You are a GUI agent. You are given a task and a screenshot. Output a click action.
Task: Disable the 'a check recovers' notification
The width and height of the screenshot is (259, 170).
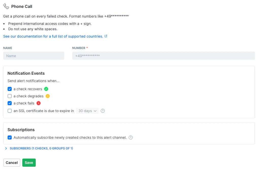coord(9,89)
